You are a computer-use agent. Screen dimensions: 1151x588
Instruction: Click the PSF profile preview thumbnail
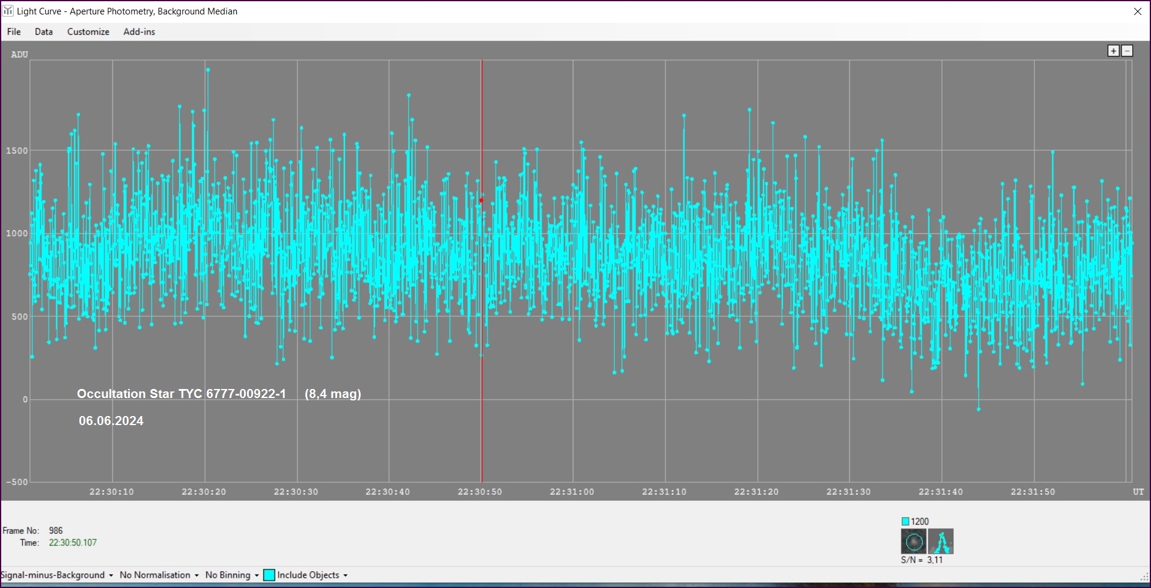point(941,542)
